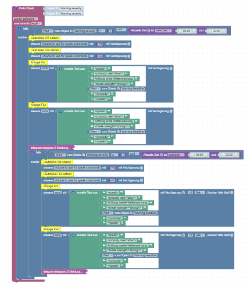Open Wert dropdown before Warning headline in first Ansage Wz

click(95, 88)
